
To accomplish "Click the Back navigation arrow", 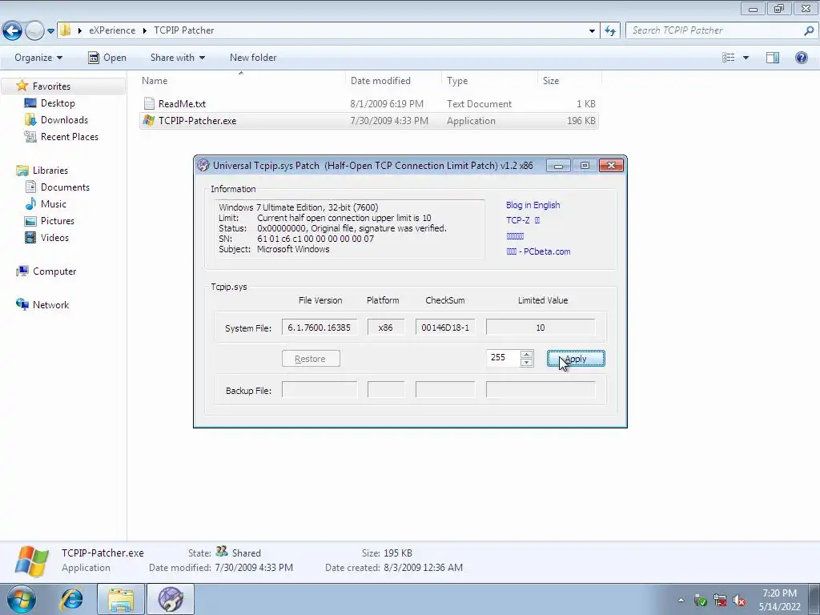I will [12, 30].
